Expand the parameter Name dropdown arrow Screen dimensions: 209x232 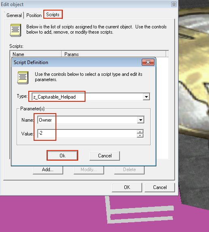tap(141, 120)
